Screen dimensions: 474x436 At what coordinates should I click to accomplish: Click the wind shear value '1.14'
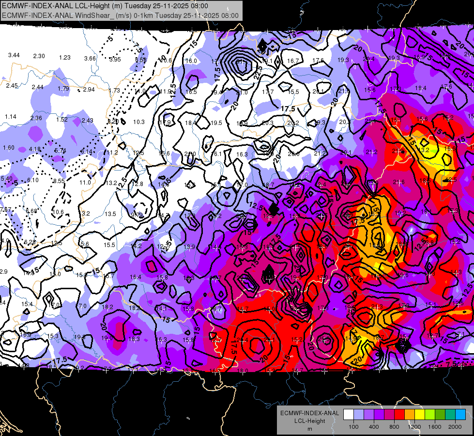[x=11, y=116]
